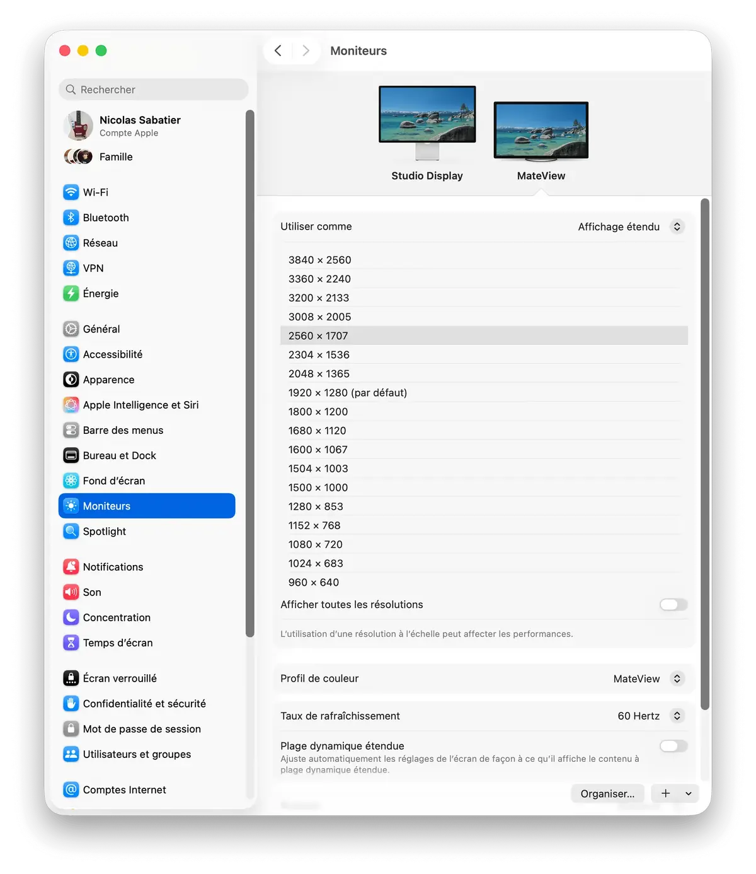Choose resolution 960 × 640
This screenshot has height=874, width=756.
pos(484,582)
